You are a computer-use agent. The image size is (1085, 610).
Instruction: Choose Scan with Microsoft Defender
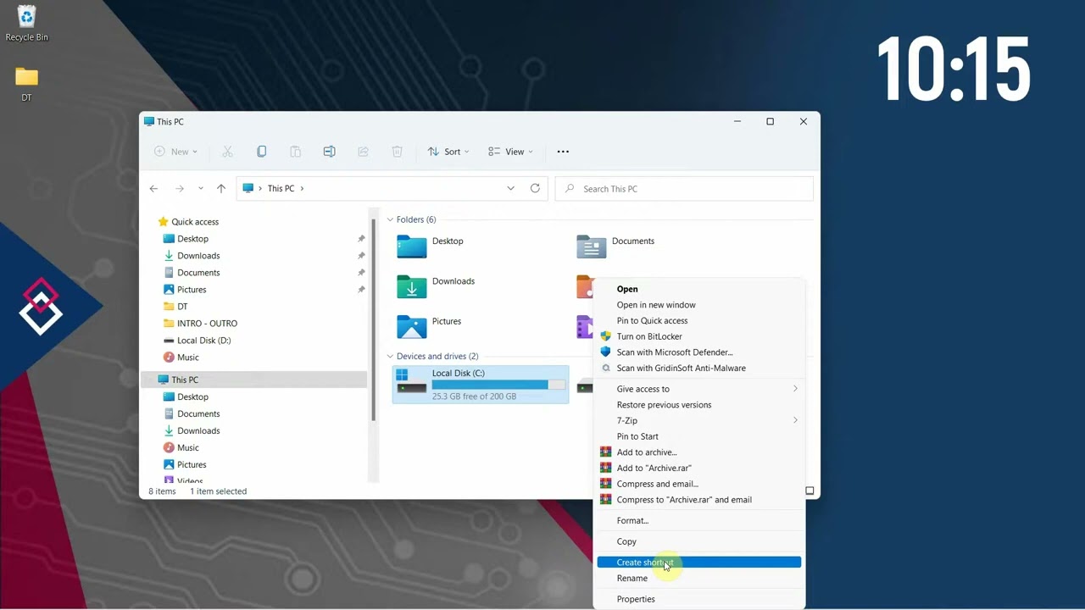click(699, 352)
